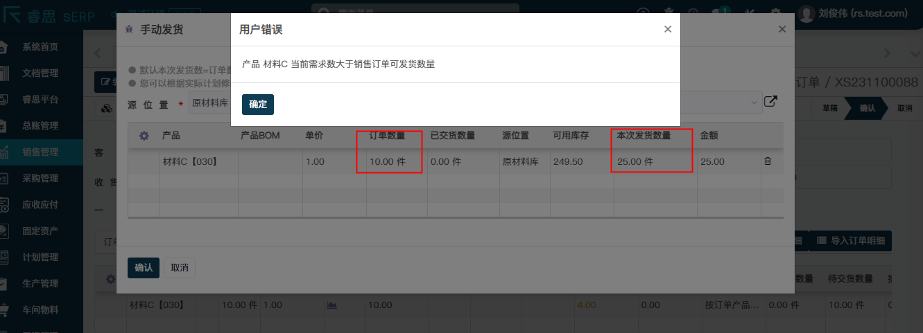923x333 pixels.
Task: Click the bug icon beside 手动发货 title
Action: tap(128, 30)
